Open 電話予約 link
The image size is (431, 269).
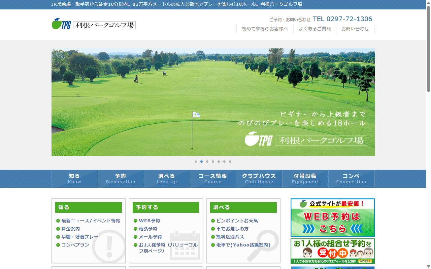coord(148,229)
